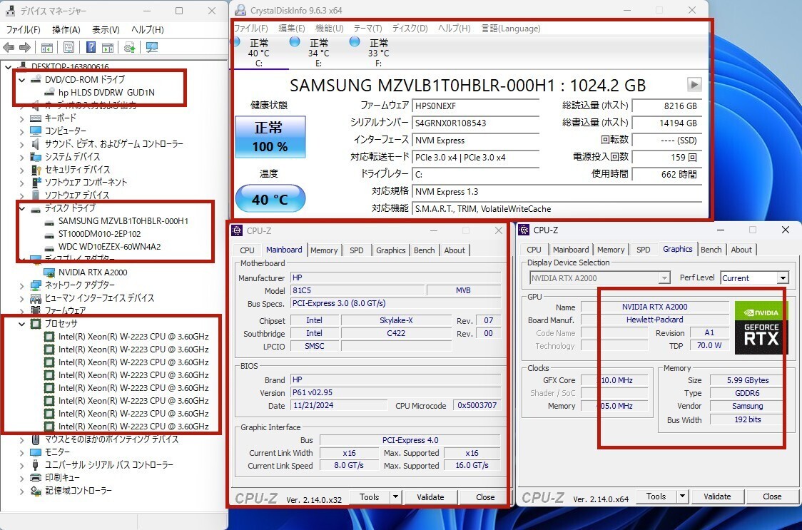Click the 正常 100 % health status button
The image size is (802, 530).
pyautogui.click(x=270, y=136)
